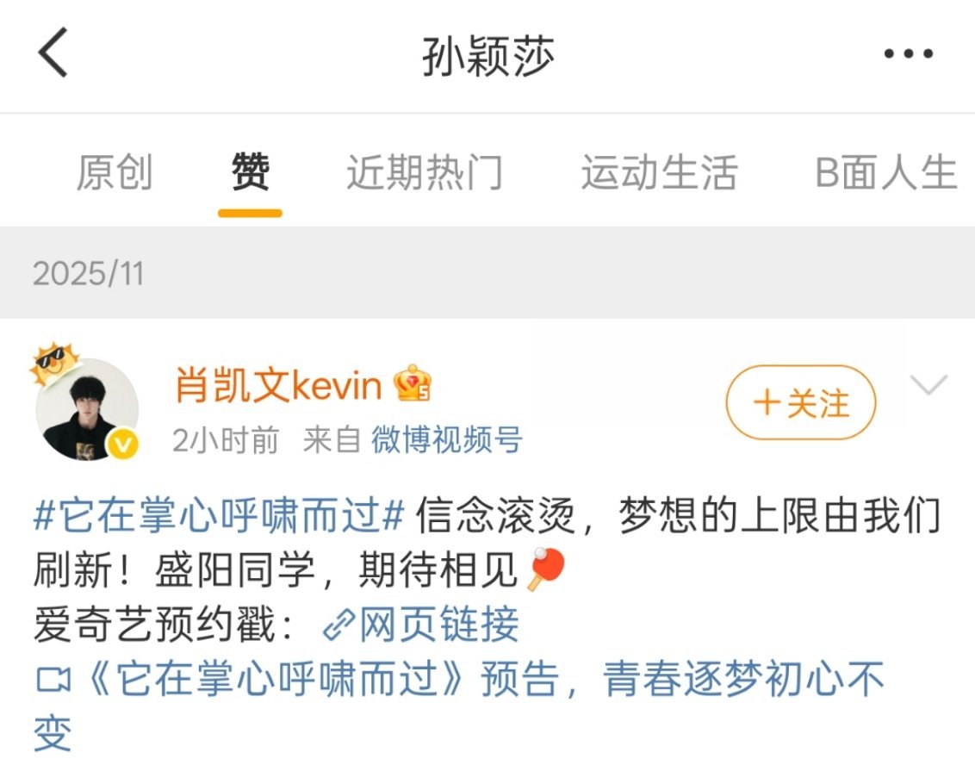Select the 赞 tab

[250, 171]
